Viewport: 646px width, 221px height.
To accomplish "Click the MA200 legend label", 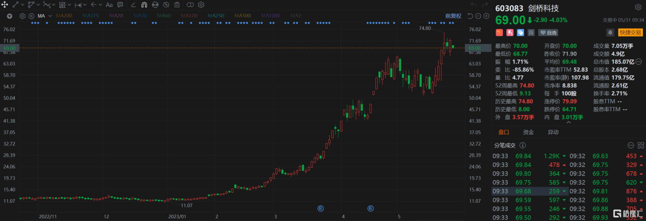I will tap(65, 16).
